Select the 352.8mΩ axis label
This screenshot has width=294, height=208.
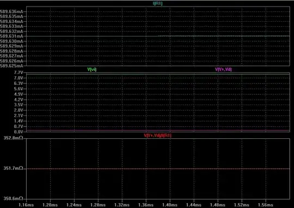(13, 138)
